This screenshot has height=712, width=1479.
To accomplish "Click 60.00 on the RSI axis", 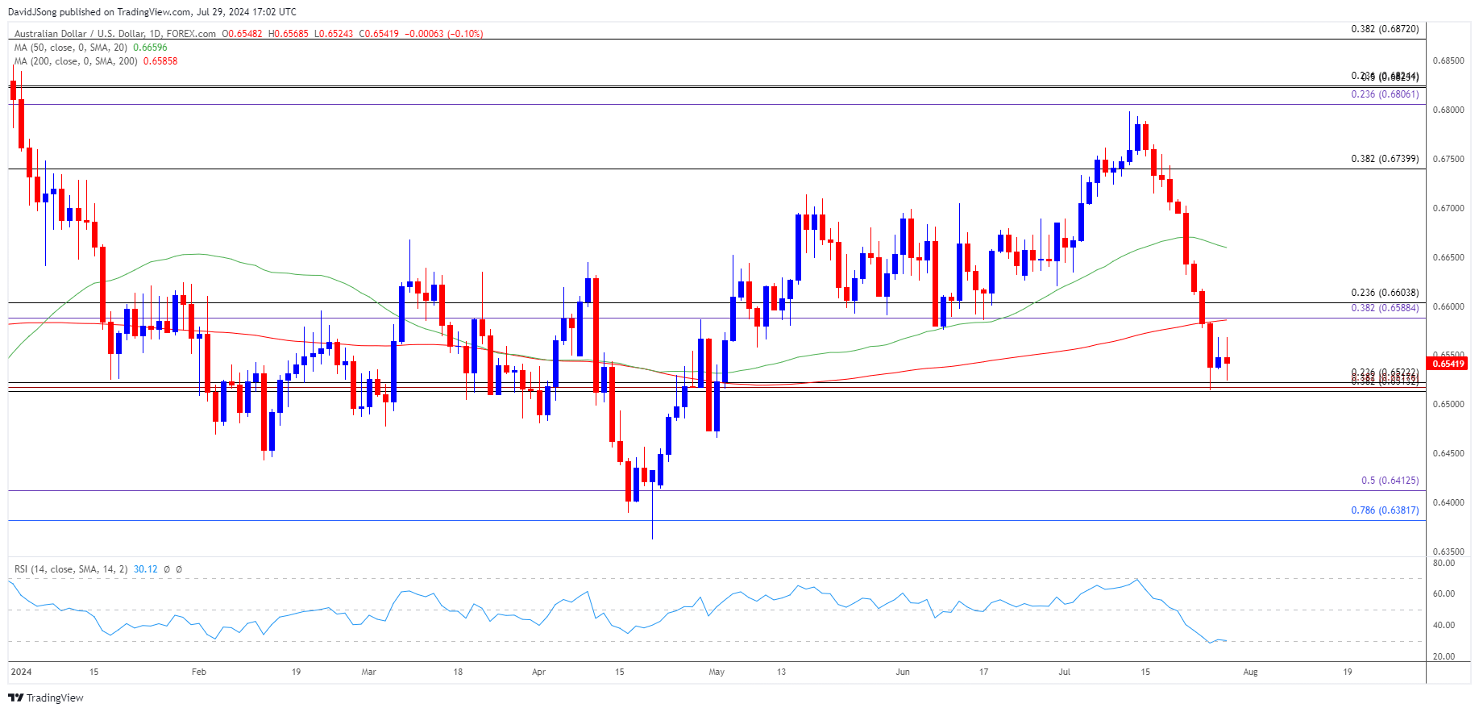I will 1444,594.
